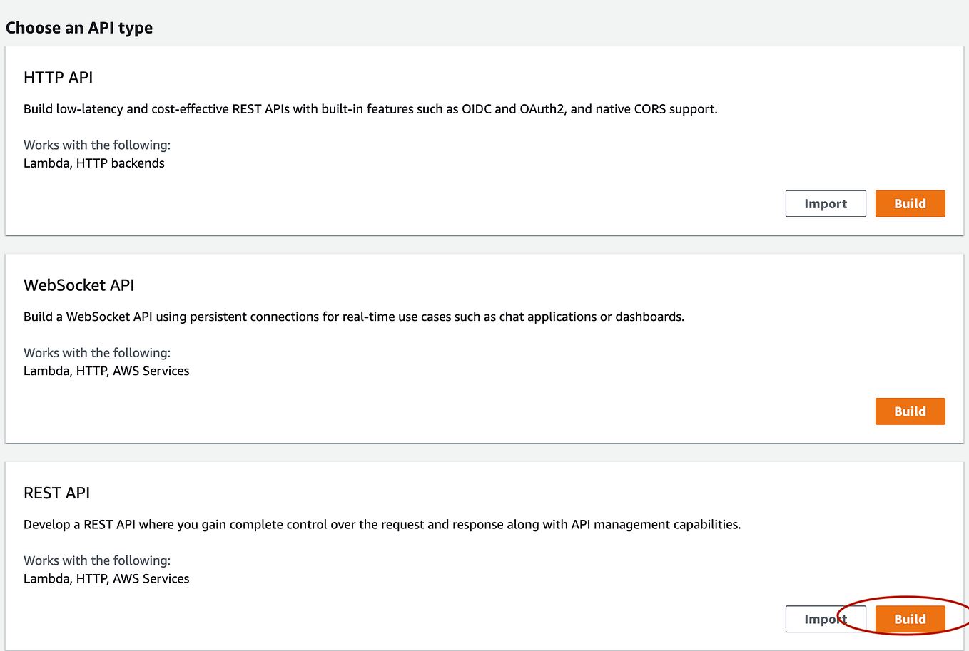Click 'Lambda, HTTP, AWS Services' under WebSocket API
Image resolution: width=969 pixels, height=651 pixels.
pos(106,370)
